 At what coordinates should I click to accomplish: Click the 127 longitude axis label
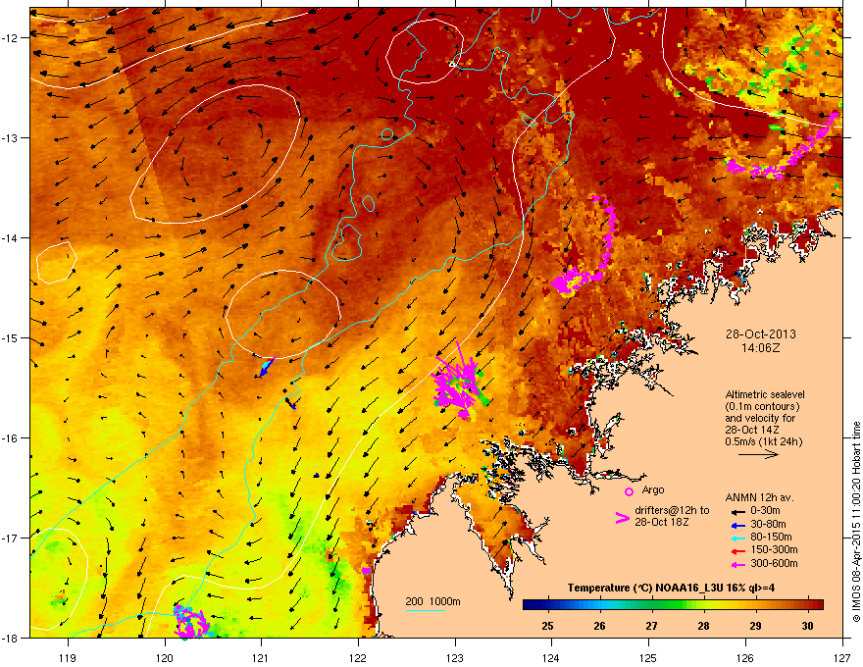pyautogui.click(x=842, y=657)
